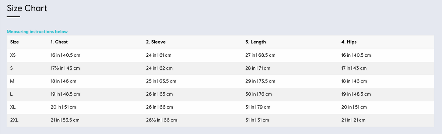Open the Measuring instructions below link

tap(37, 32)
